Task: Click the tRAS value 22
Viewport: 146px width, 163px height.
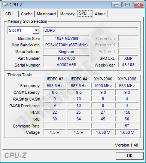Action: pos(55,112)
